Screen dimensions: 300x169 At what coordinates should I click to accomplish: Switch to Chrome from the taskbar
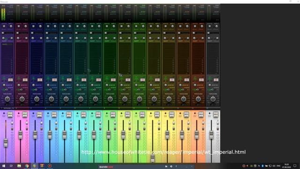[27, 166]
